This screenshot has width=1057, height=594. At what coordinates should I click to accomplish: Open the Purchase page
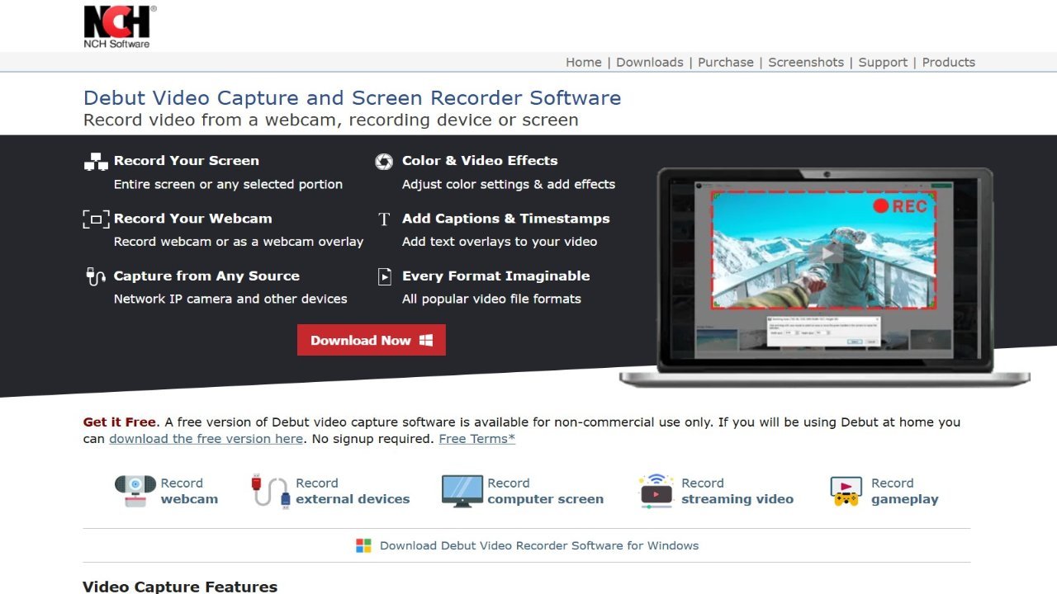pos(726,63)
